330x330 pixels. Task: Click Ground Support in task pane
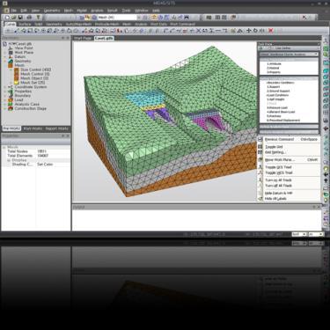tap(278, 91)
